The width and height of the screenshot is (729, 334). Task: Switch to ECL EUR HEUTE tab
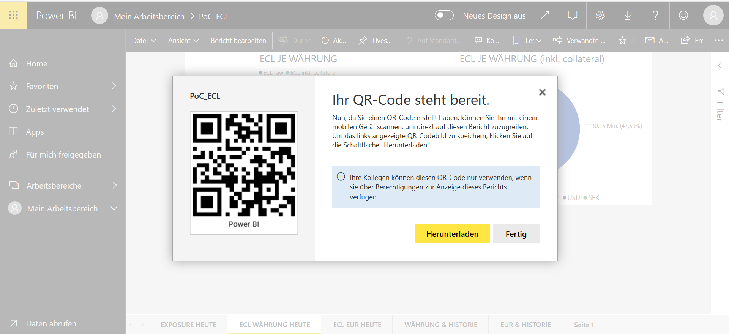click(357, 325)
